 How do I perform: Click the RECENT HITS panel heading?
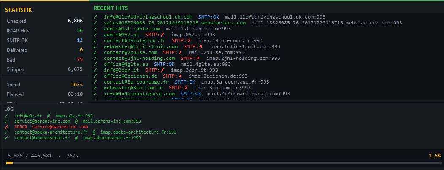click(x=111, y=8)
